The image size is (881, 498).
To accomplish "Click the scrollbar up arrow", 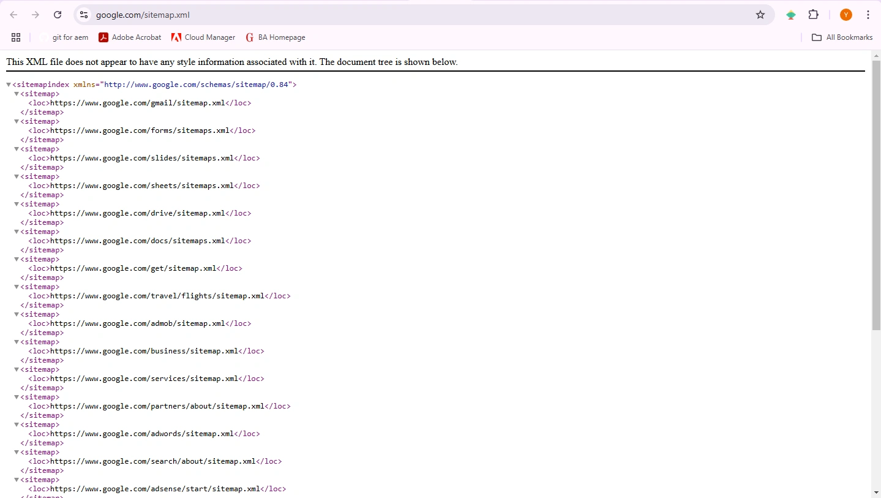I will point(876,55).
